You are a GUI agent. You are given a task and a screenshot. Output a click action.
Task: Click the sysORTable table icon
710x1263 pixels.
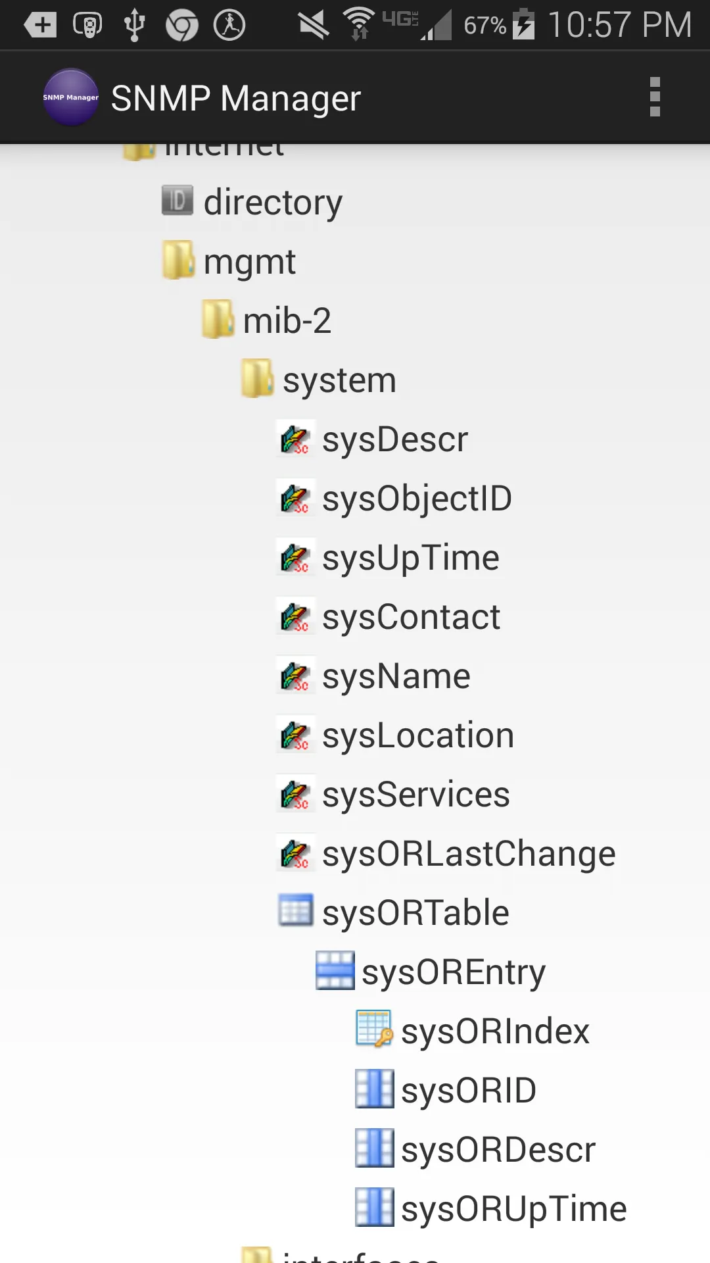295,912
